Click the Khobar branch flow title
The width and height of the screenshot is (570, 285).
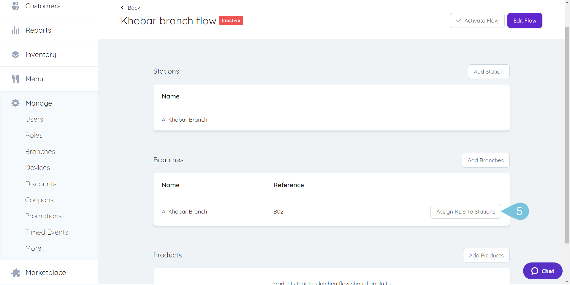pos(168,21)
